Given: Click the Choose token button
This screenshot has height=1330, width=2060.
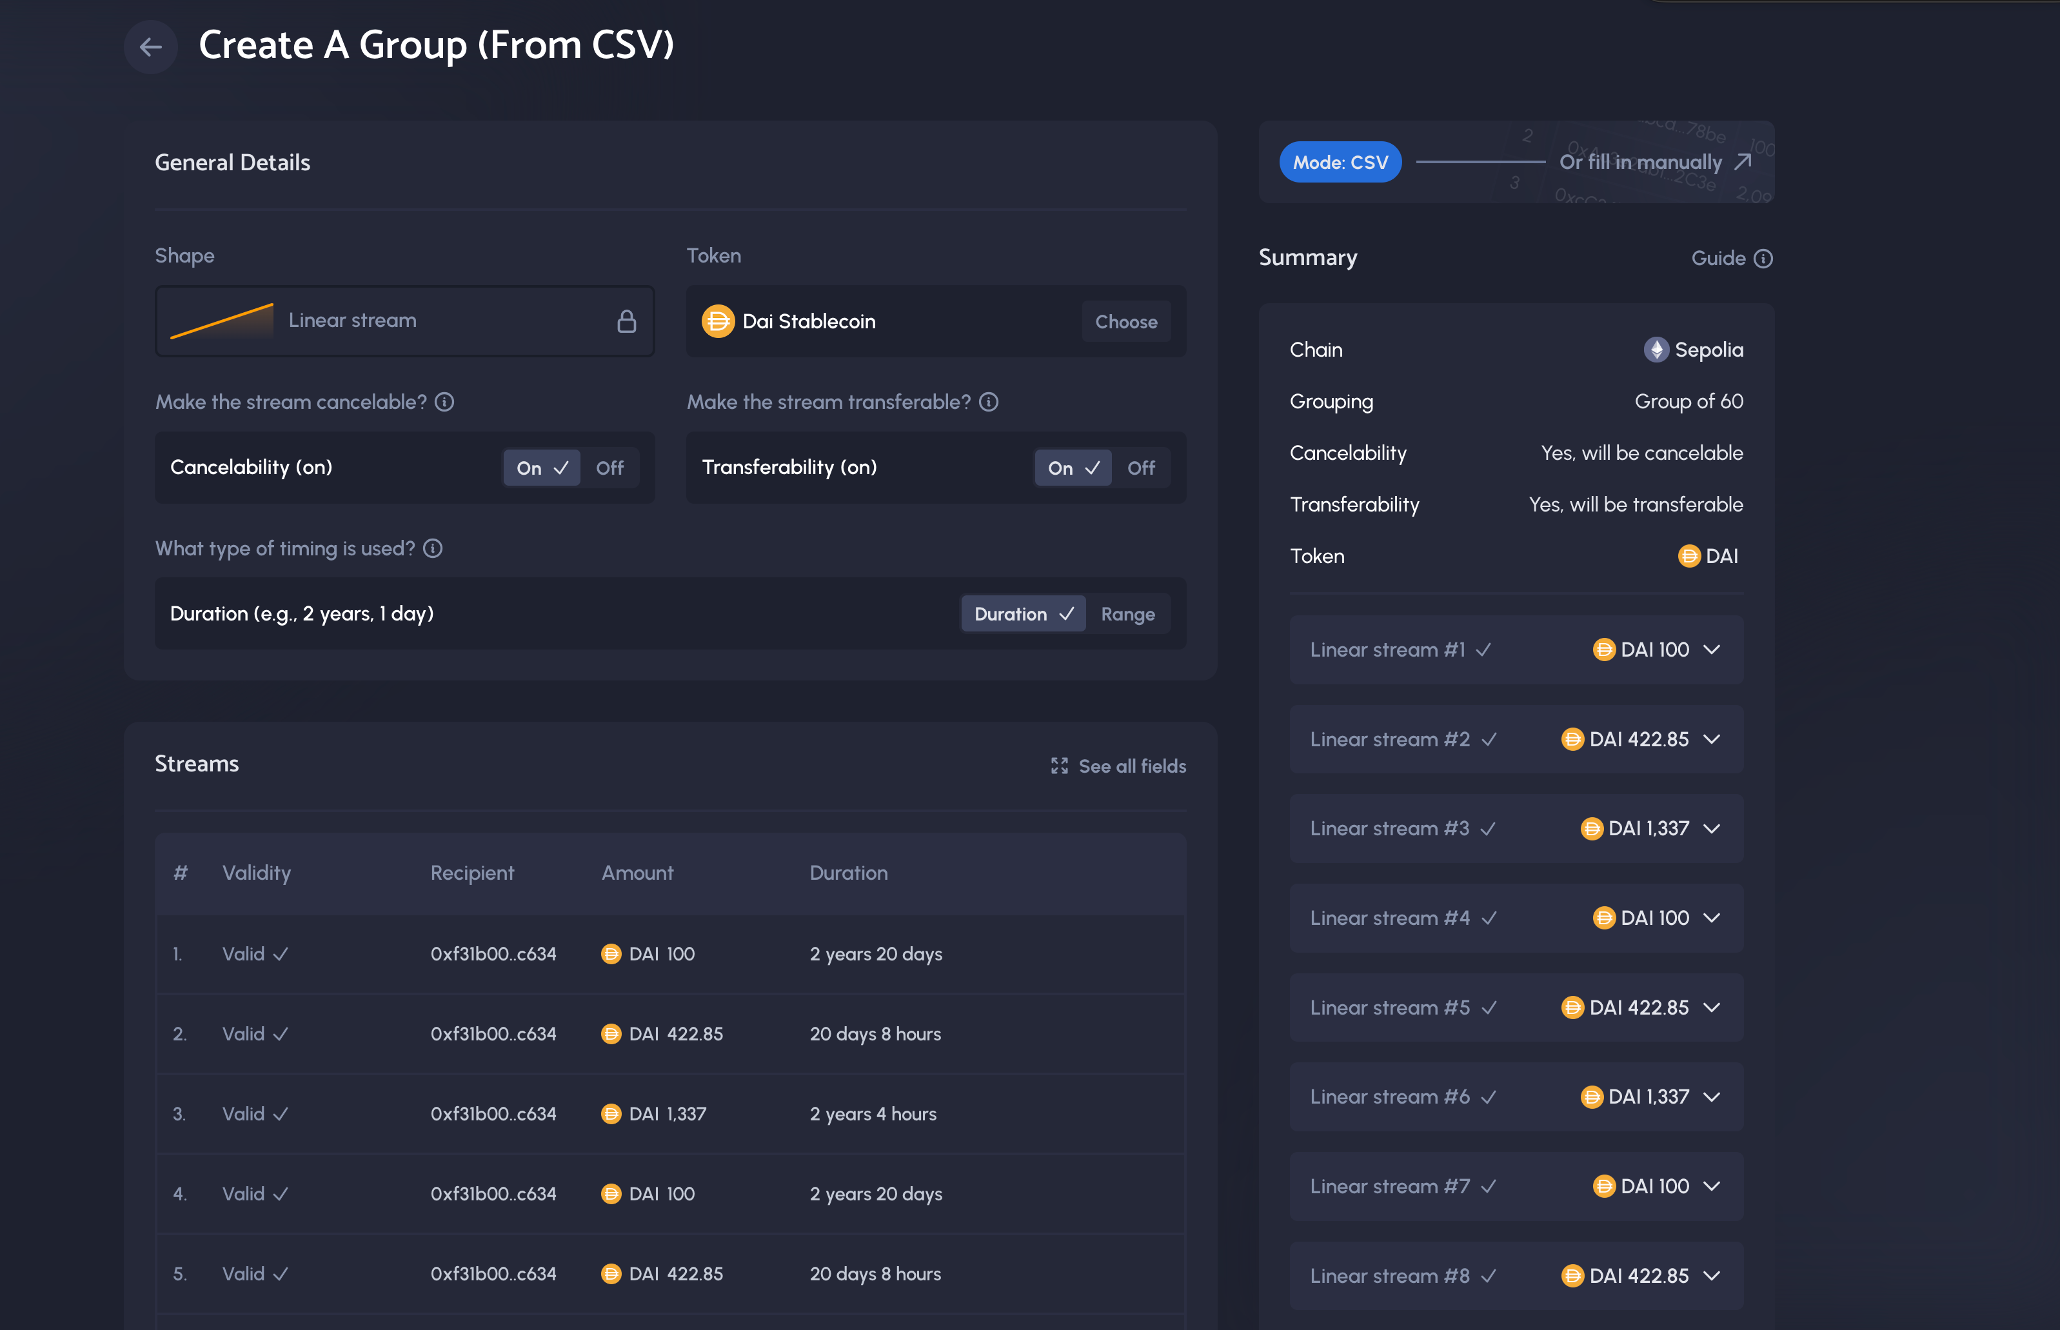Looking at the screenshot, I should [1126, 320].
